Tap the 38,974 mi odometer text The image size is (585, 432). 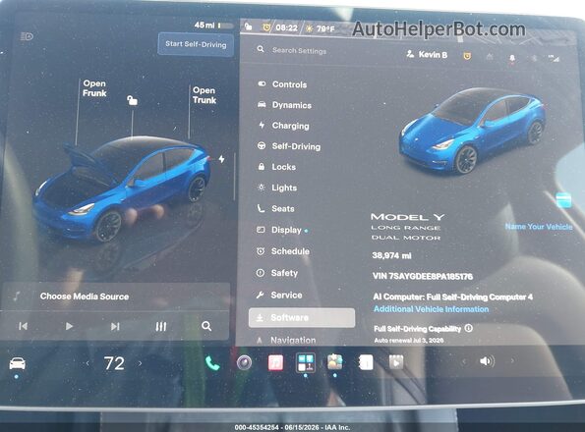coord(391,255)
